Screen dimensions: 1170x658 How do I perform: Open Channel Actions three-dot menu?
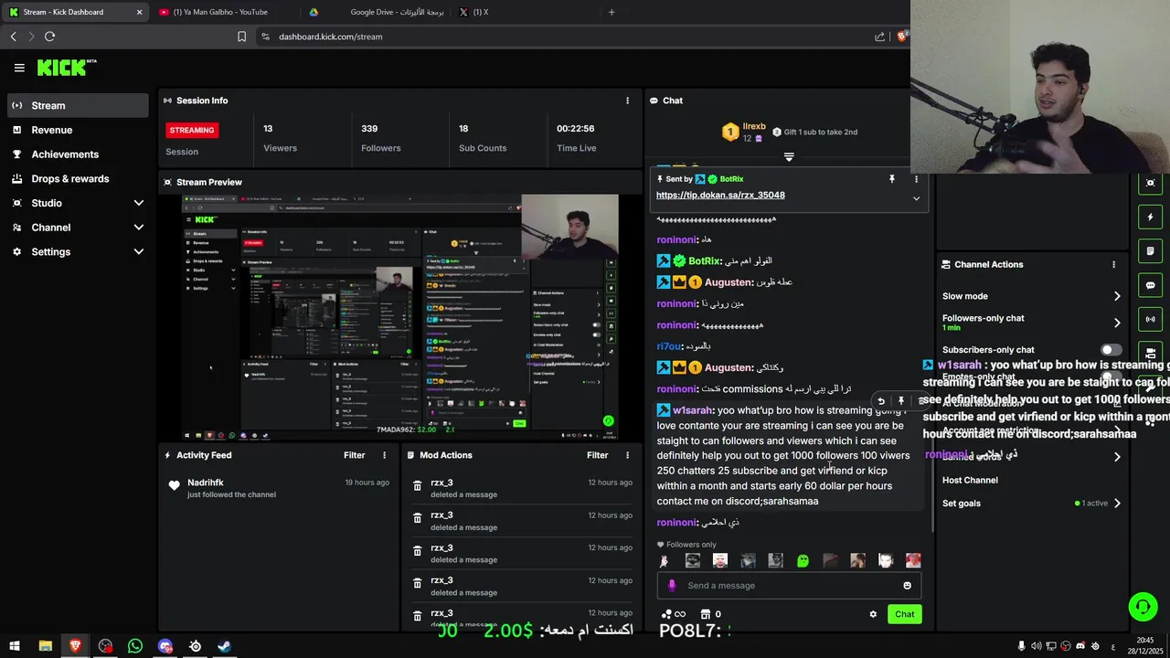(x=1113, y=264)
